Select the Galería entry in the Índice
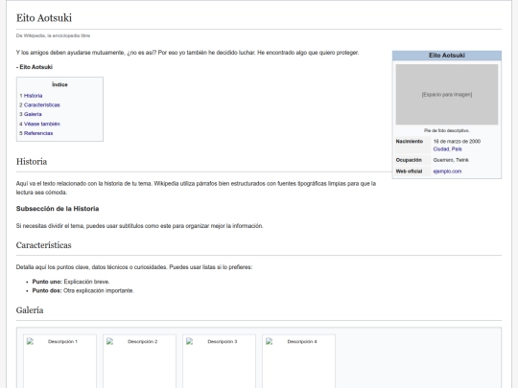 (x=33, y=114)
